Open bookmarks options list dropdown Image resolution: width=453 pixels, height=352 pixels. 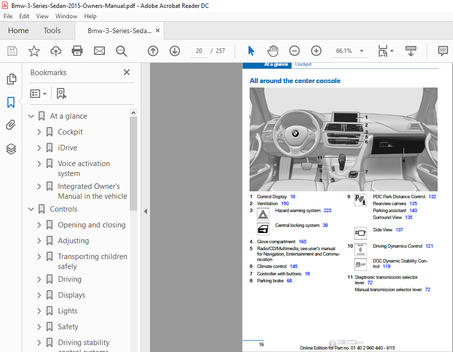click(x=38, y=94)
